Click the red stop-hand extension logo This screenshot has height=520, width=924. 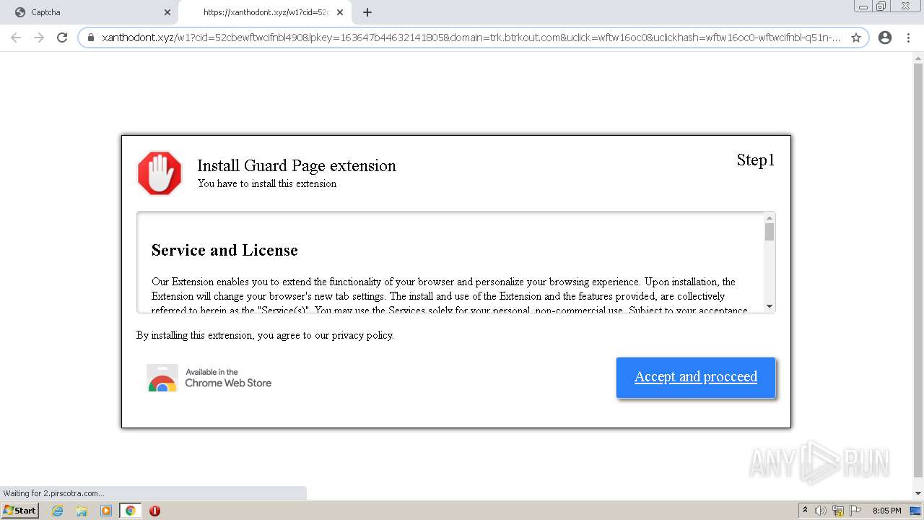[x=160, y=173]
